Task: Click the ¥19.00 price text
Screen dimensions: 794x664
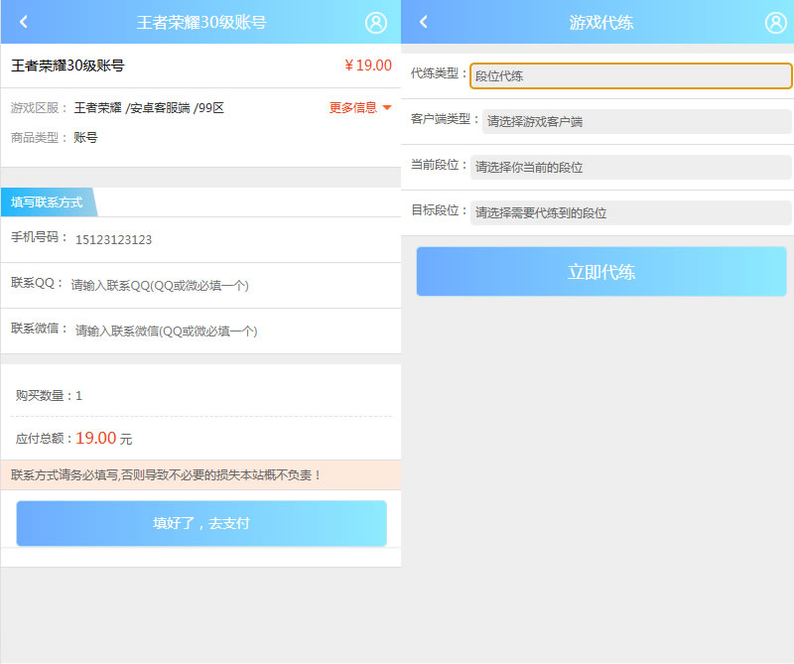Action: pos(368,66)
